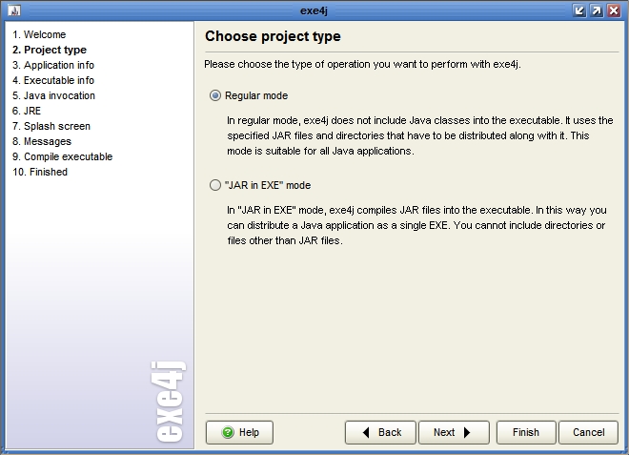Select the "JAR in EXE" mode option
The image size is (629, 455).
215,185
